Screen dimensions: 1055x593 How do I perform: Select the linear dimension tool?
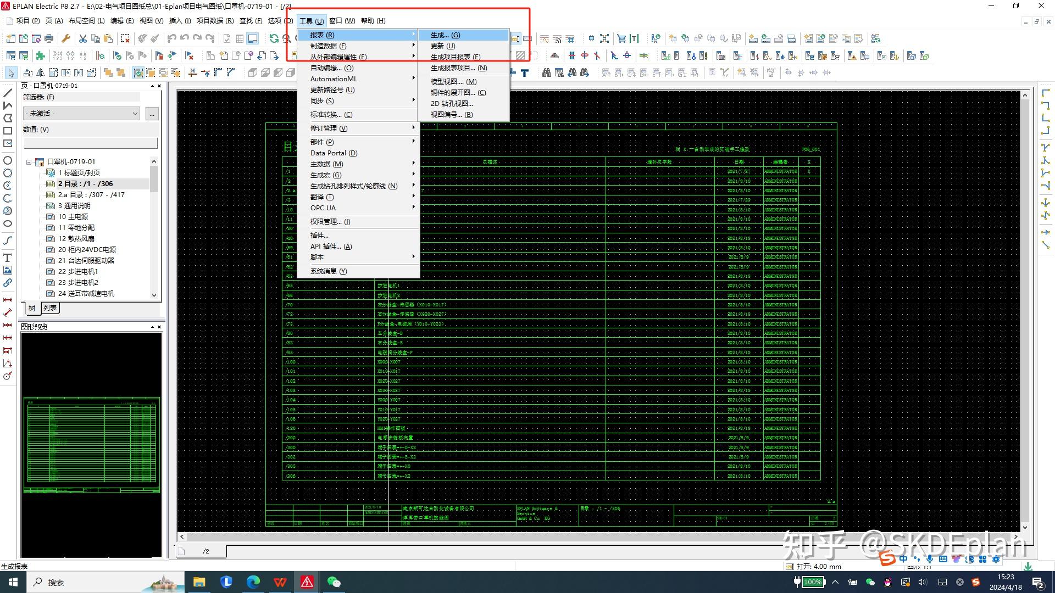(8, 300)
